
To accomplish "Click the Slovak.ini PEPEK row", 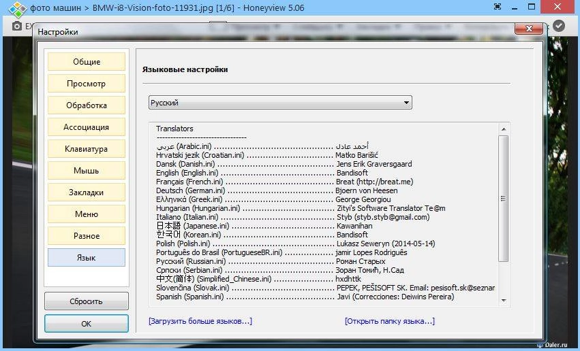I will (325, 288).
